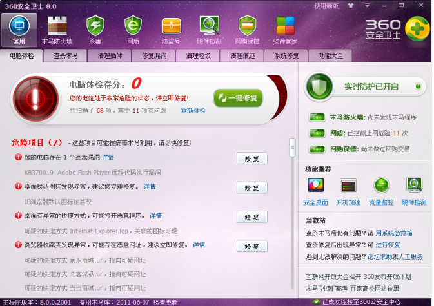Click the 重新体检 link
The width and height of the screenshot is (434, 306).
[193, 111]
